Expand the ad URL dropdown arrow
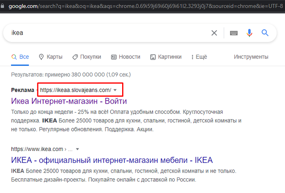 point(115,90)
